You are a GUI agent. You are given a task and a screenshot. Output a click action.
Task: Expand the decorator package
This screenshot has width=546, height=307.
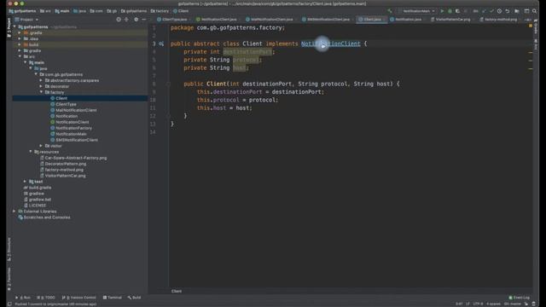tap(42, 86)
